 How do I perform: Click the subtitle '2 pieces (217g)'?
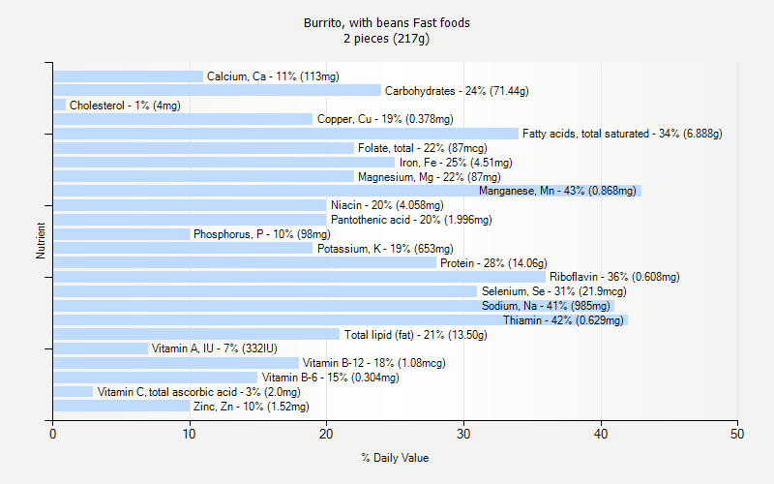point(386,39)
